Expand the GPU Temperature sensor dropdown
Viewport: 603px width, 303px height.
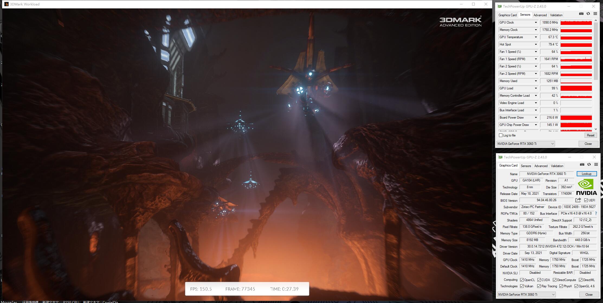coord(536,37)
